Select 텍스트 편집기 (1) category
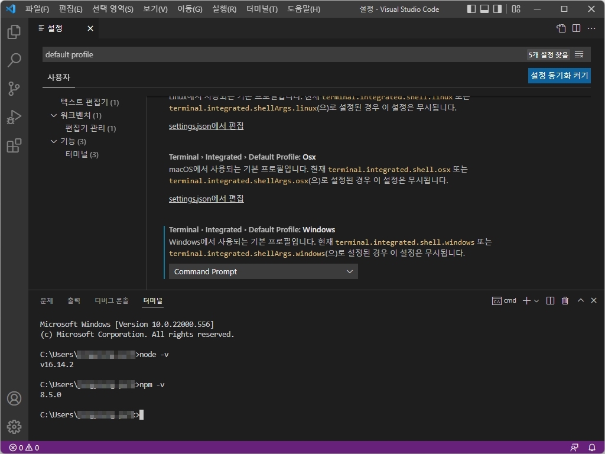Image resolution: width=605 pixels, height=454 pixels. tap(90, 102)
